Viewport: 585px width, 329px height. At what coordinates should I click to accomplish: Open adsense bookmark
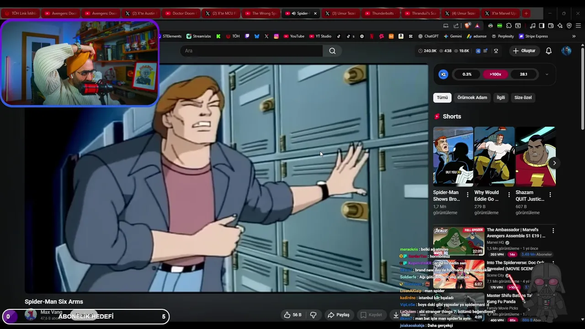click(477, 36)
